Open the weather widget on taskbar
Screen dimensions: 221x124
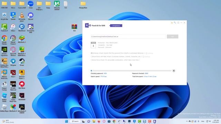tap(8, 121)
